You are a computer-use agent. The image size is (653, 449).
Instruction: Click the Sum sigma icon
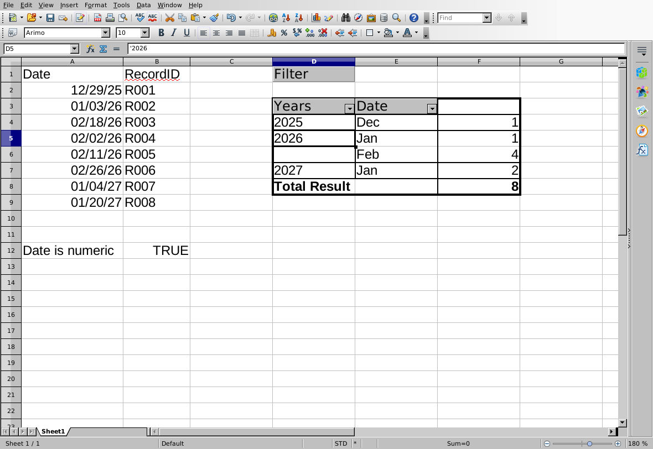pyautogui.click(x=103, y=49)
